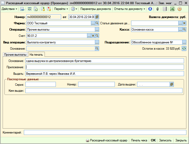The height and width of the screenshot is (144, 189).
Task: Click the magnifier next to Фирма
Action: (97, 23)
